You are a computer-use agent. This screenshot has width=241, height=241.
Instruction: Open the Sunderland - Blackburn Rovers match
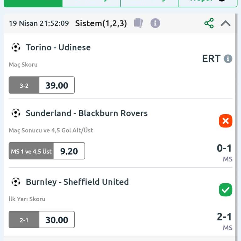click(x=87, y=113)
